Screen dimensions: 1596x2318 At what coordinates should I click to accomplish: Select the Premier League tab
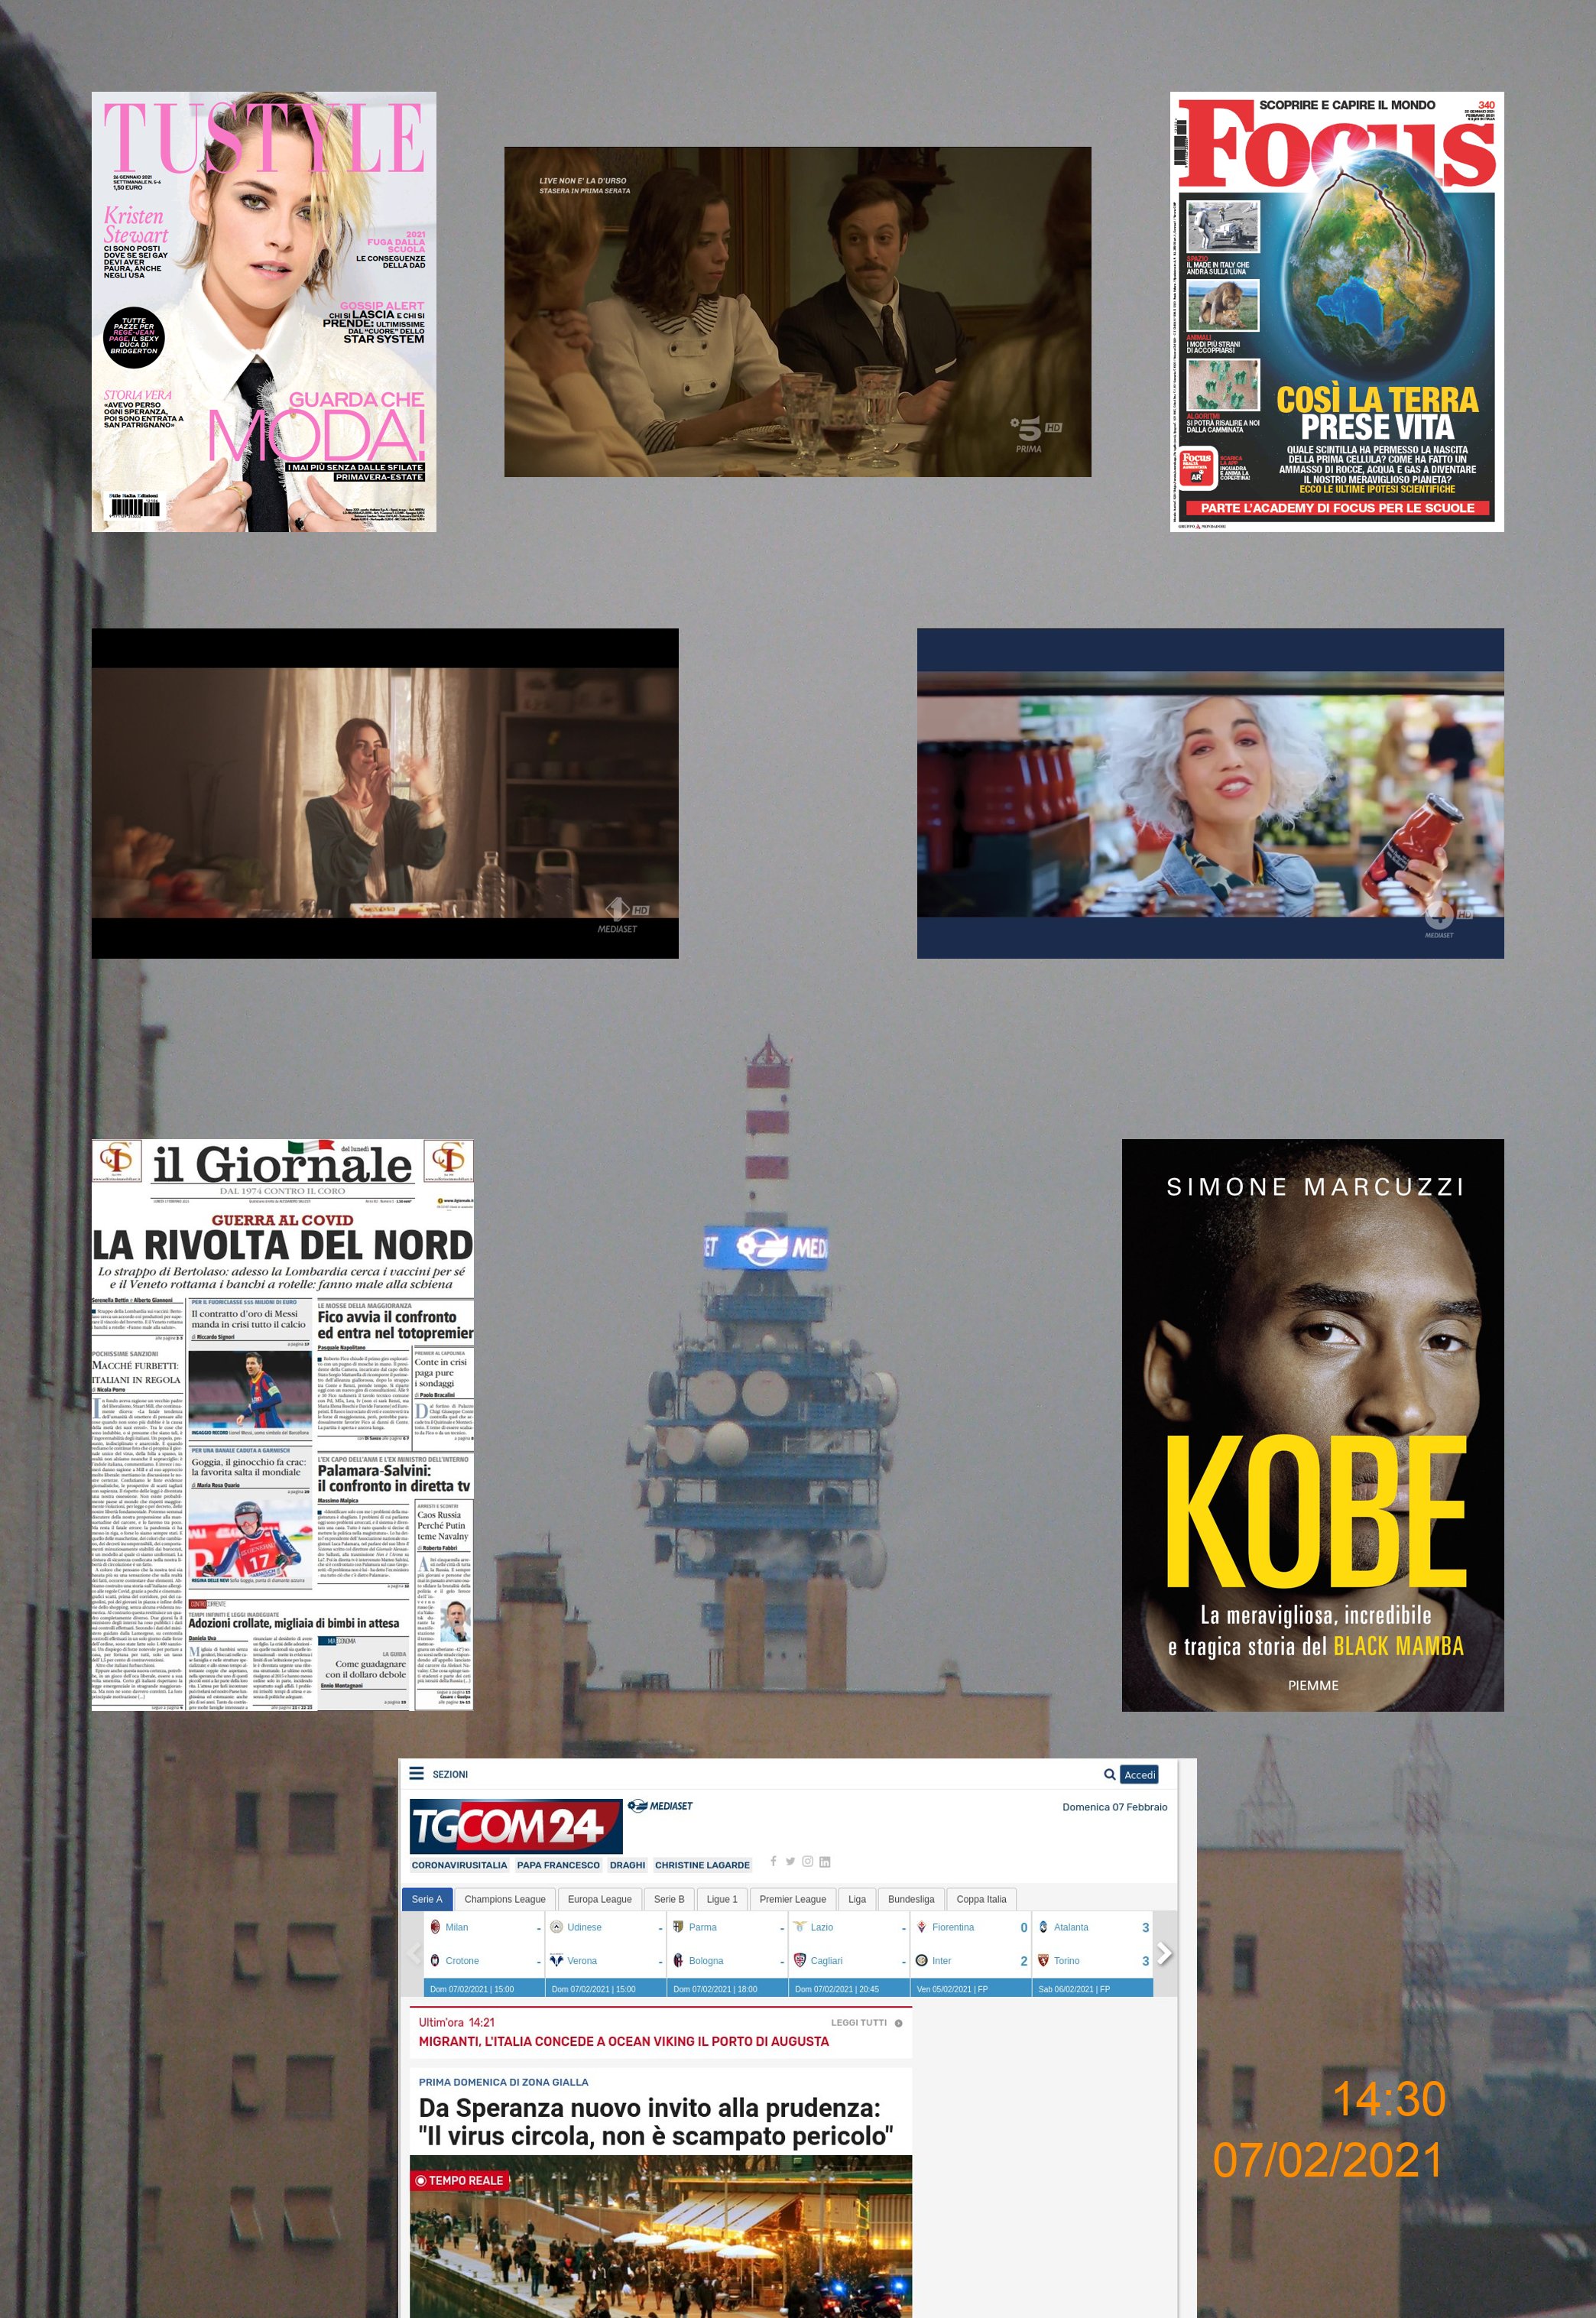[x=792, y=1899]
